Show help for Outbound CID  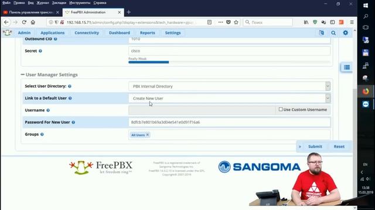click(x=56, y=39)
